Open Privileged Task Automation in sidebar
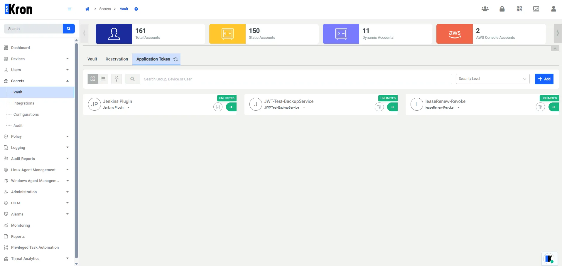Viewport: 562px width, 266px height. click(x=35, y=248)
